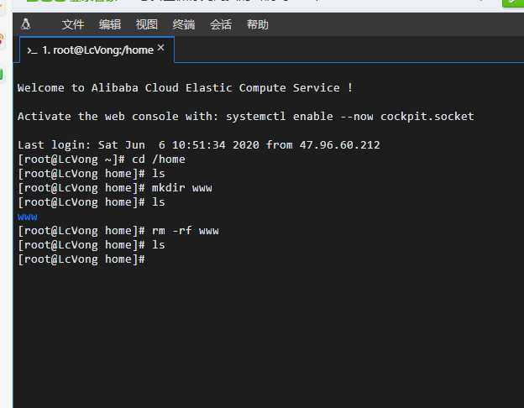Viewport: 524px width, 408px height.
Task: Select the 1. root@LcVong:/home tab
Action: click(97, 50)
